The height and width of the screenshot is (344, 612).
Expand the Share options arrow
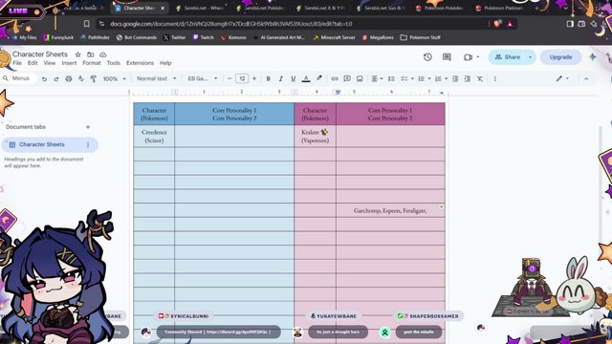tap(530, 57)
